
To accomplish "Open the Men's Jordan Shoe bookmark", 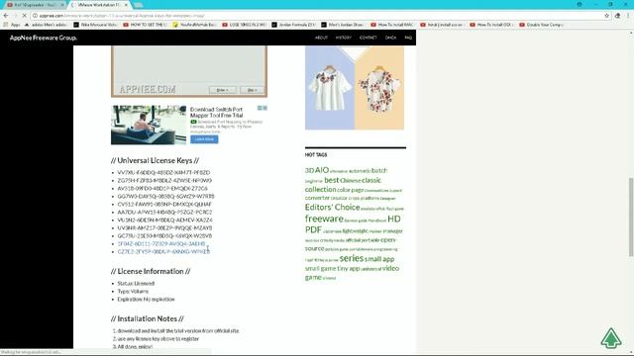I will [343, 25].
